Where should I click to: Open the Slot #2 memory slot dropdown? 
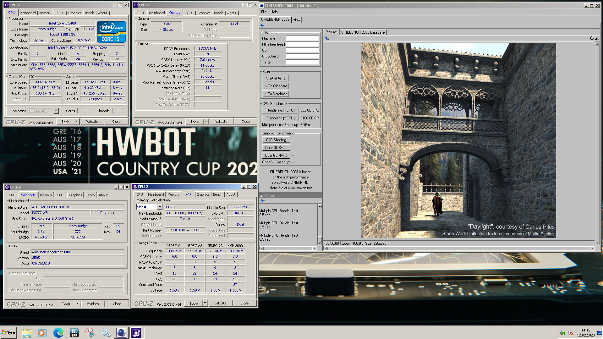point(160,207)
